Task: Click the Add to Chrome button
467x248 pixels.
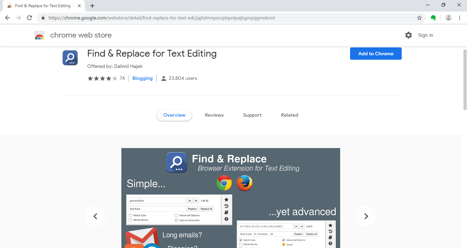Action: [376, 54]
